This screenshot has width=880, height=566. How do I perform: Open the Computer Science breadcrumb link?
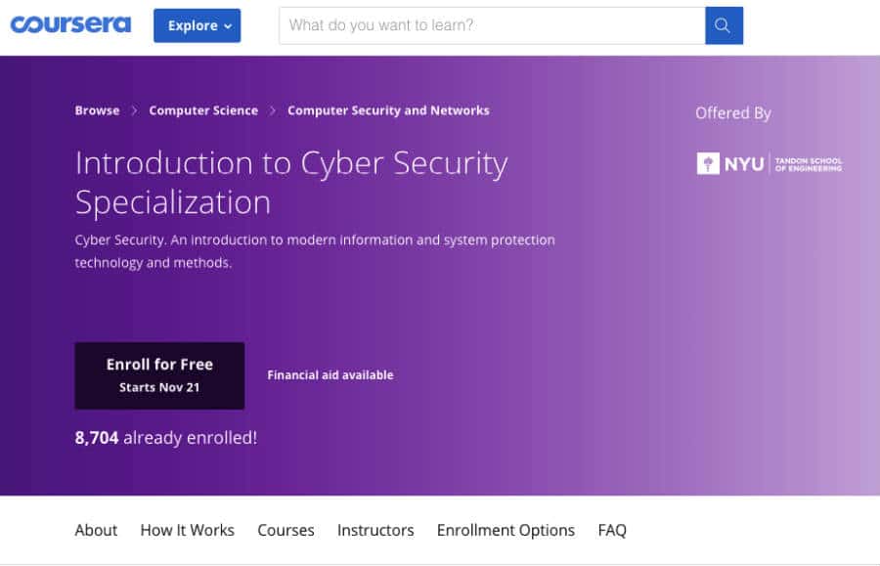(202, 110)
